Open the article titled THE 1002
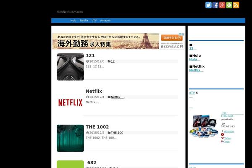The image size is (252, 168). pos(97,127)
